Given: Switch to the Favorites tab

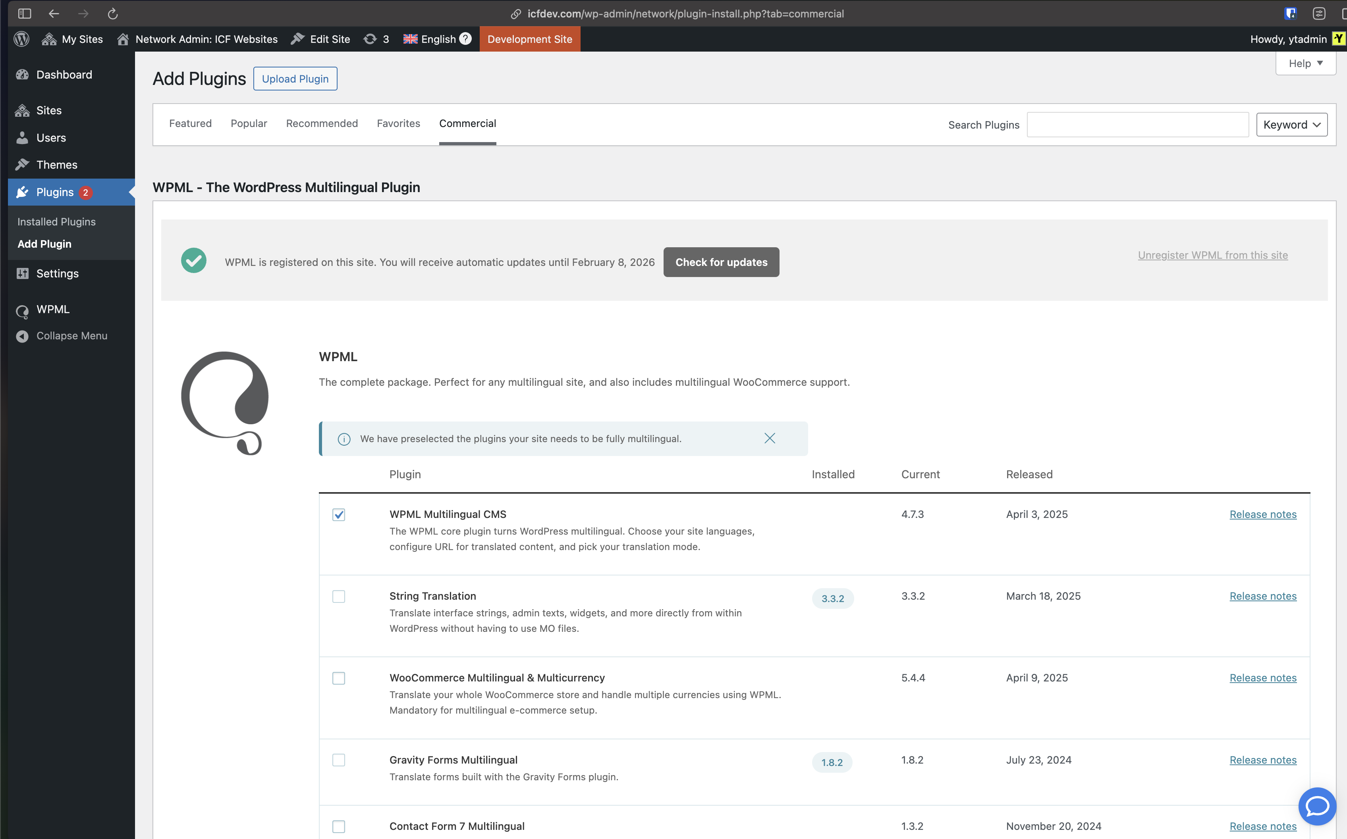Looking at the screenshot, I should (x=398, y=123).
